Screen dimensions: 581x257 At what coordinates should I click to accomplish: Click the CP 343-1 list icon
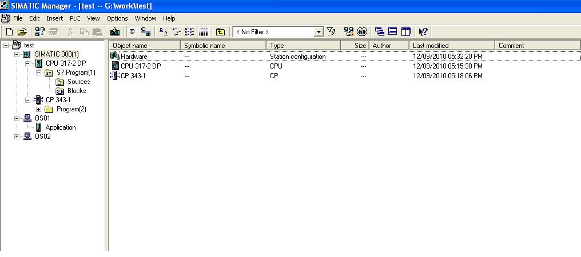[115, 75]
